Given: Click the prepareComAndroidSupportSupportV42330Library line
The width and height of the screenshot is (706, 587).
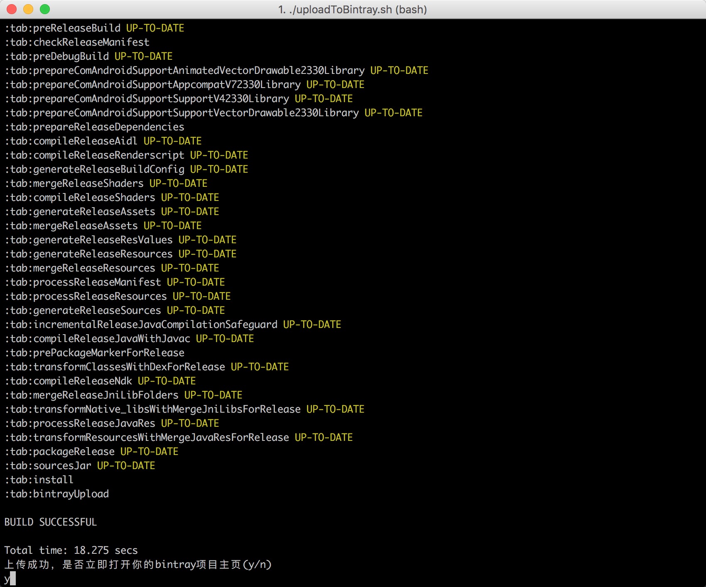Looking at the screenshot, I should coord(179,99).
